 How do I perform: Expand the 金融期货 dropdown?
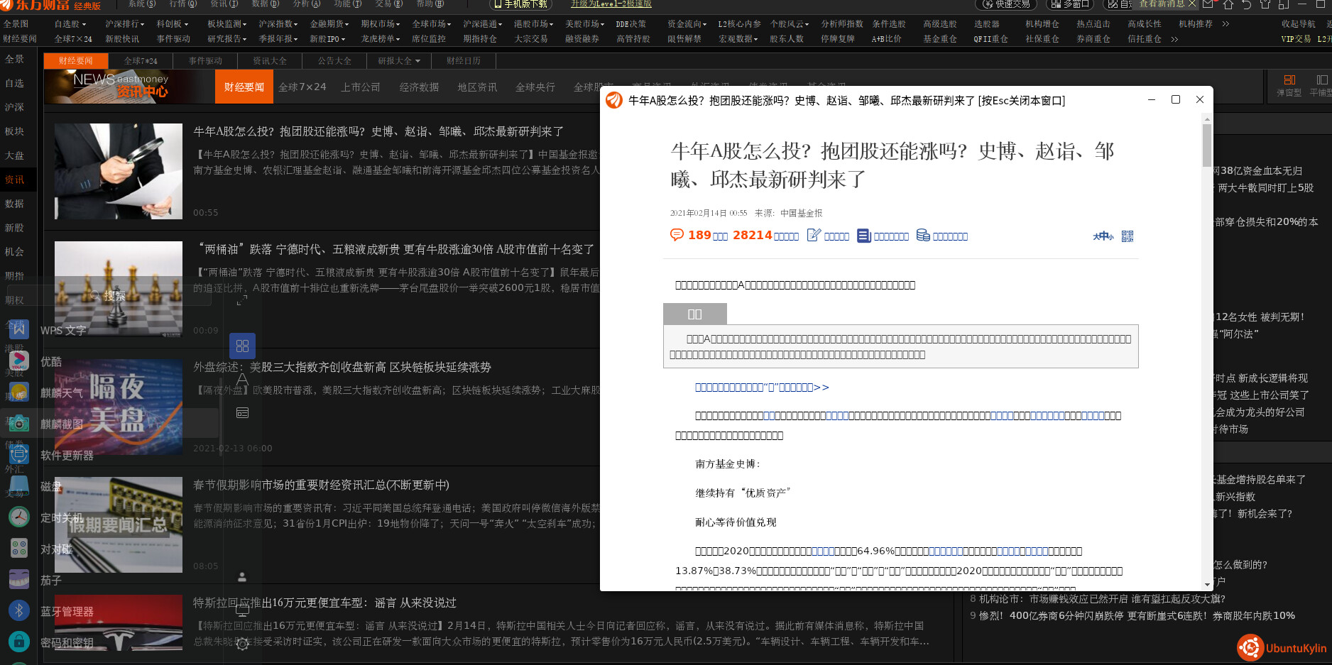329,24
